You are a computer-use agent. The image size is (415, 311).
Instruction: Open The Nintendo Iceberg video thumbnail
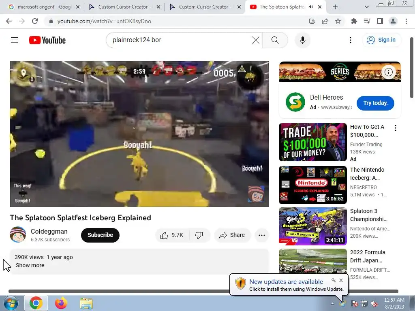(312, 185)
